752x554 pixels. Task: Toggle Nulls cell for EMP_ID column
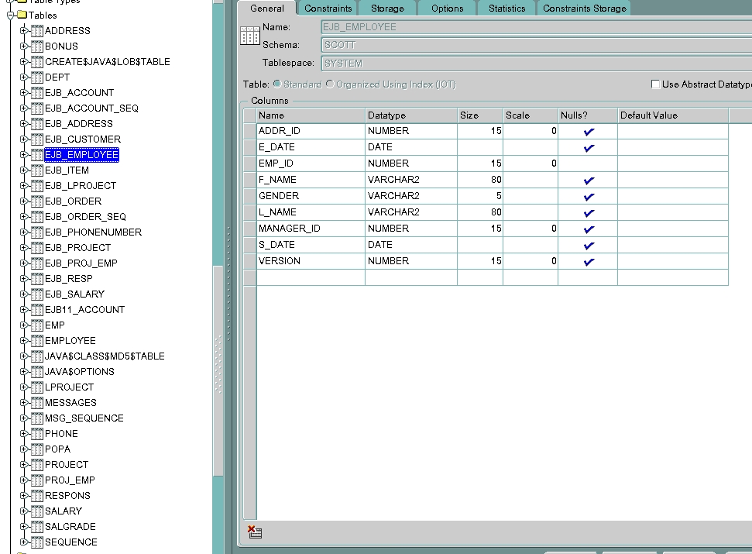[x=588, y=163]
